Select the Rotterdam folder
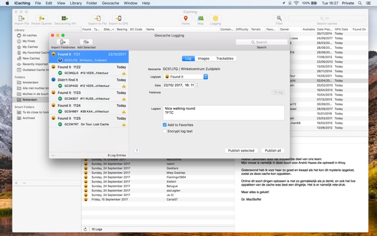Viewport: 377px width, 236px height. pyautogui.click(x=29, y=100)
